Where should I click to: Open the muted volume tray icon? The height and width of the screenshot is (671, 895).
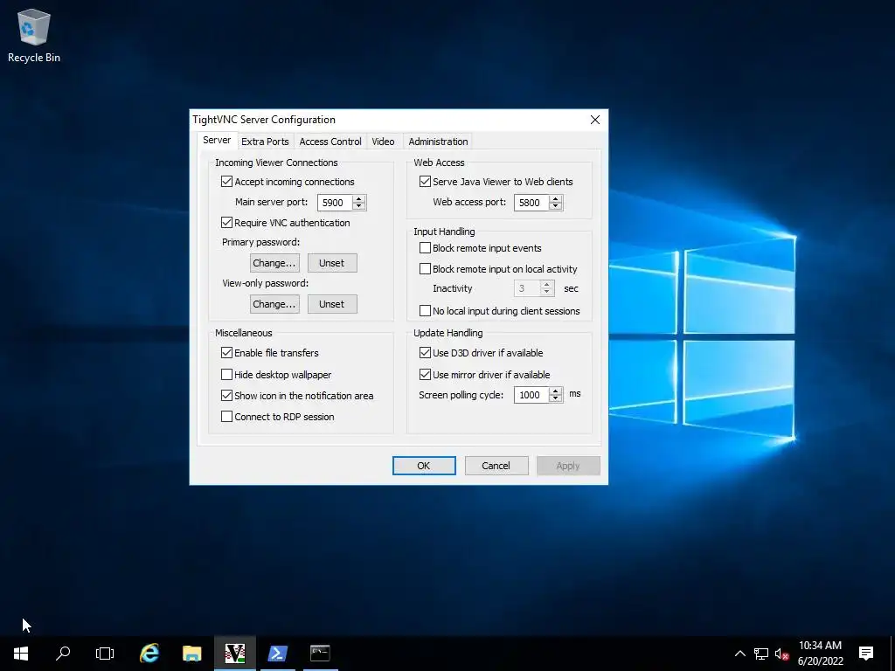781,654
